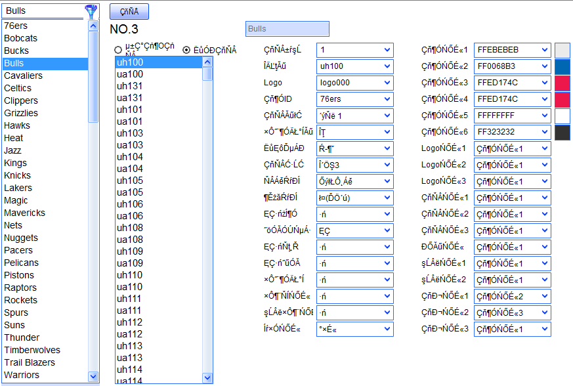This screenshot has width=573, height=386.
Task: Select Suns in the team list
Action: pos(45,325)
